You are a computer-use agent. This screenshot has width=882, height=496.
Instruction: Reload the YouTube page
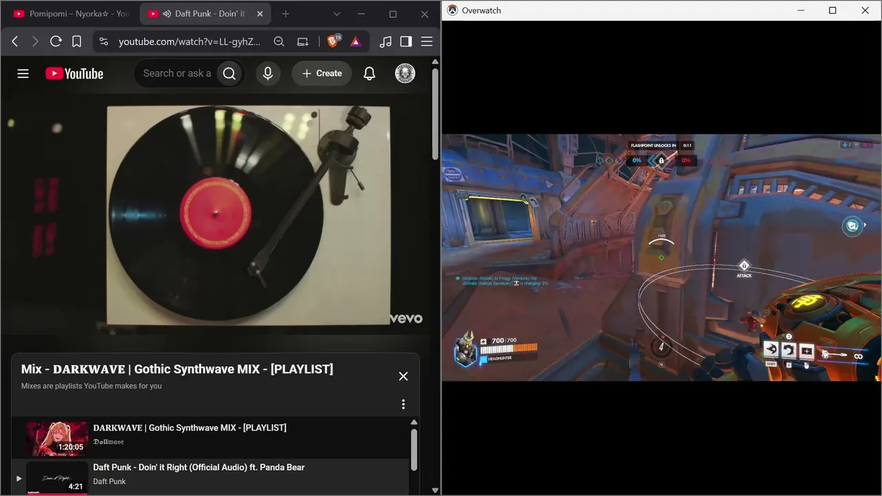(56, 41)
